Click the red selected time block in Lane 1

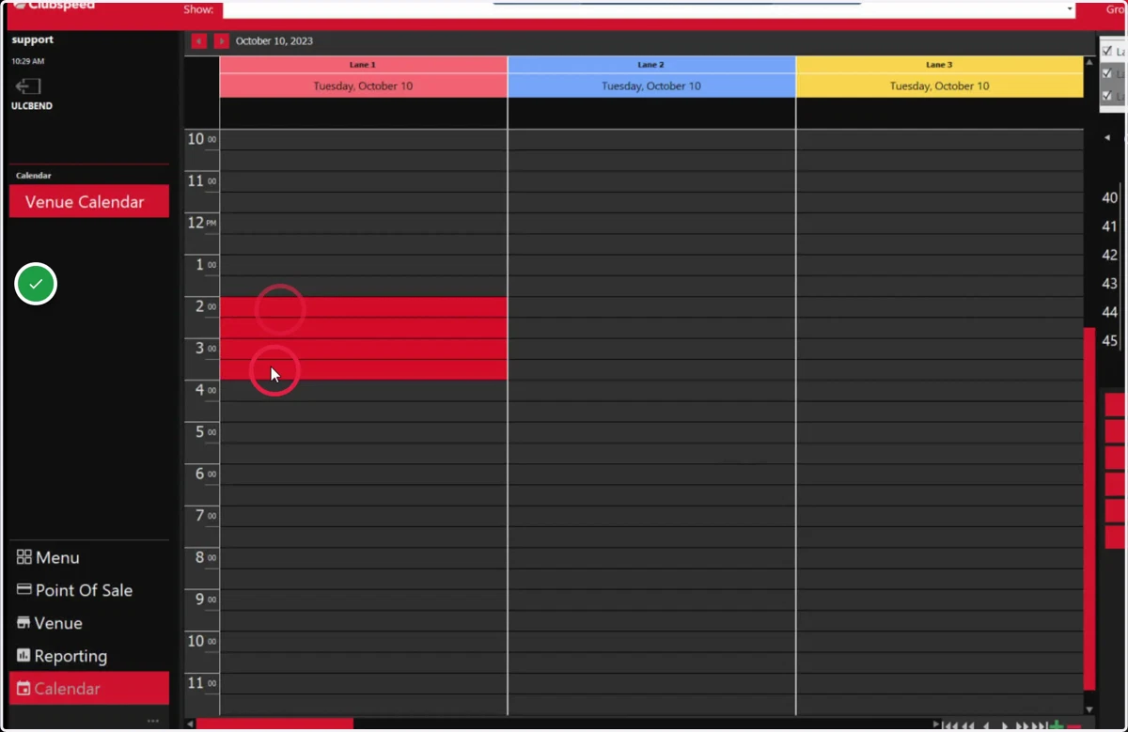tap(363, 338)
